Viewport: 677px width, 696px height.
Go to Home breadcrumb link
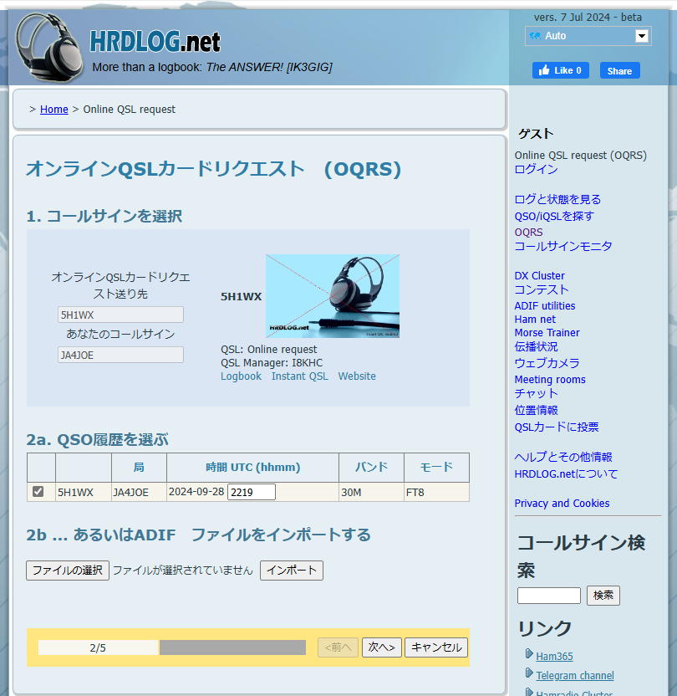click(x=54, y=110)
